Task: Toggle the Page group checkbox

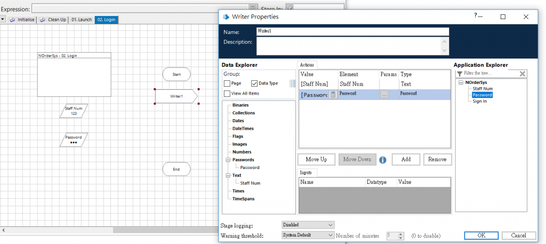Action: [x=227, y=83]
